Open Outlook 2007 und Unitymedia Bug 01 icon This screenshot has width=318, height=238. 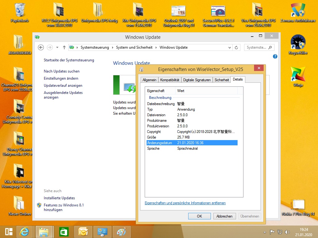179,16
